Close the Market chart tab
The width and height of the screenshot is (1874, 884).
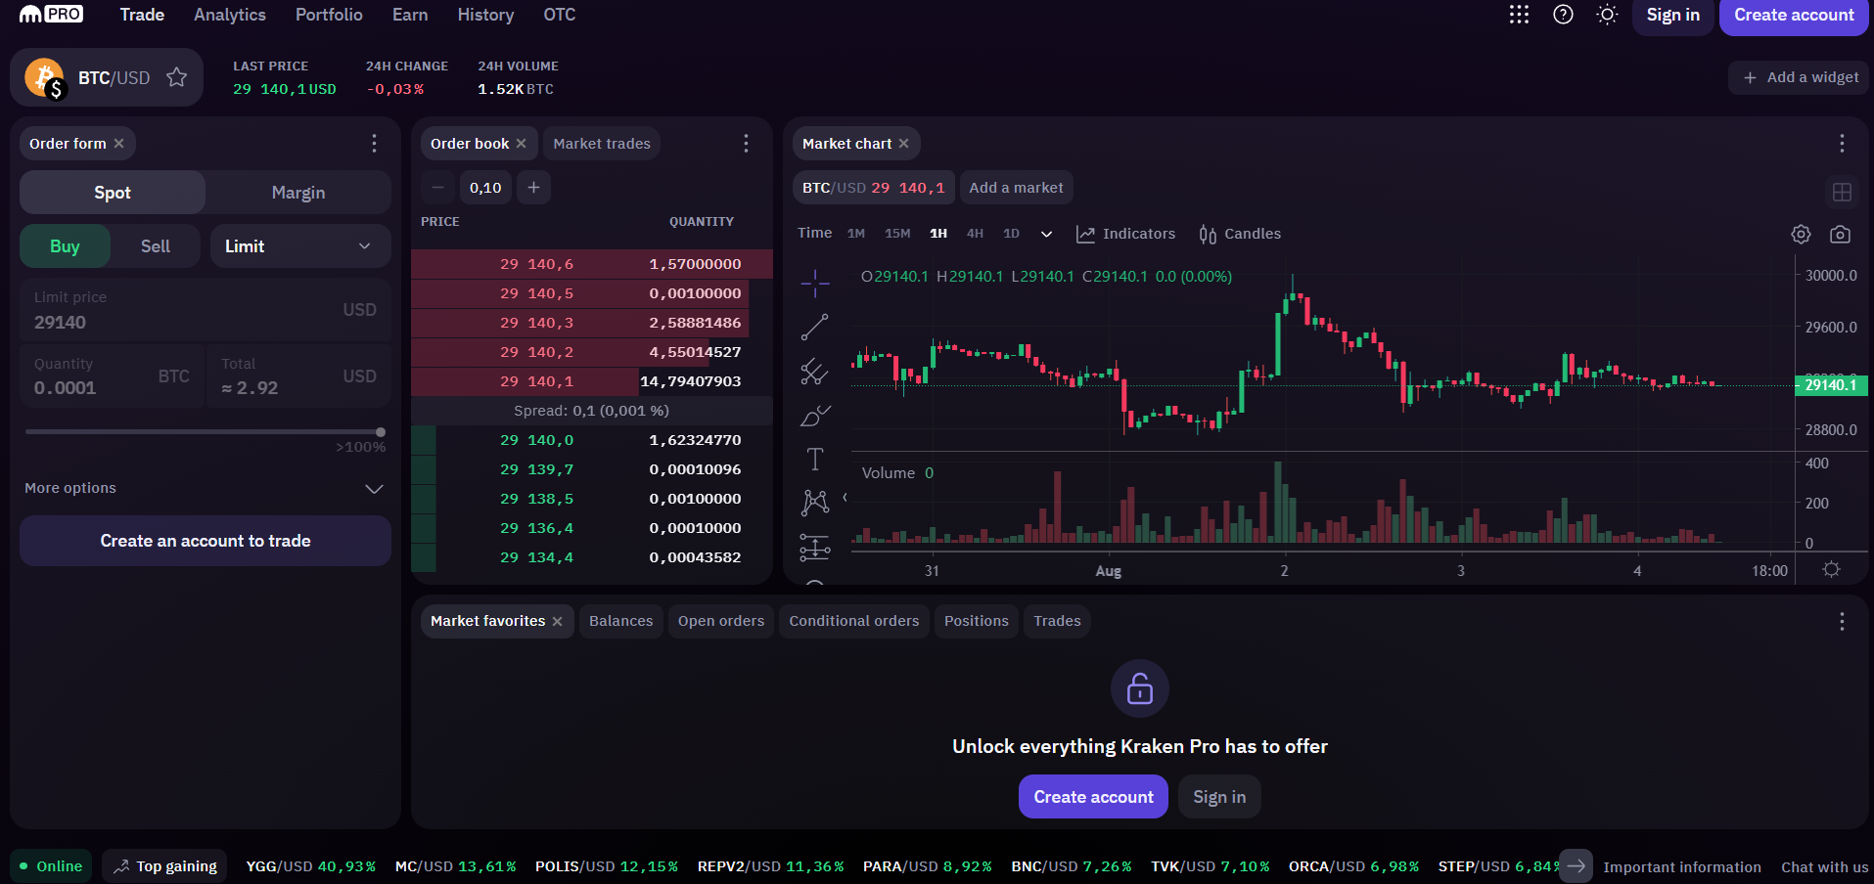[903, 144]
